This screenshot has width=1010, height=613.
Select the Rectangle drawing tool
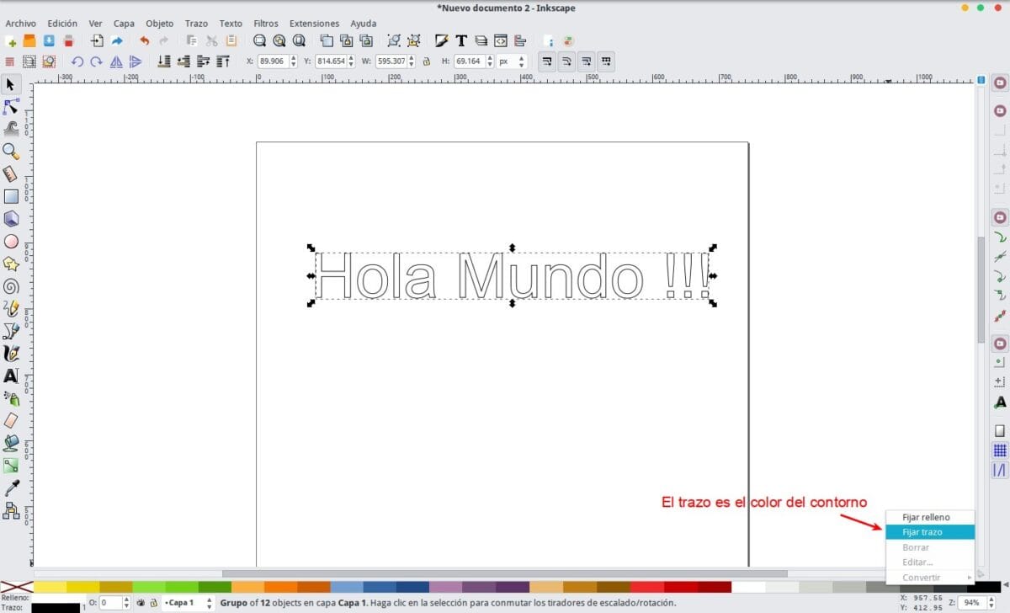coord(11,196)
